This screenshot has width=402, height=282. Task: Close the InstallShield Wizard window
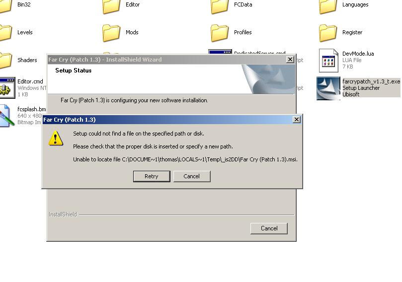290,60
